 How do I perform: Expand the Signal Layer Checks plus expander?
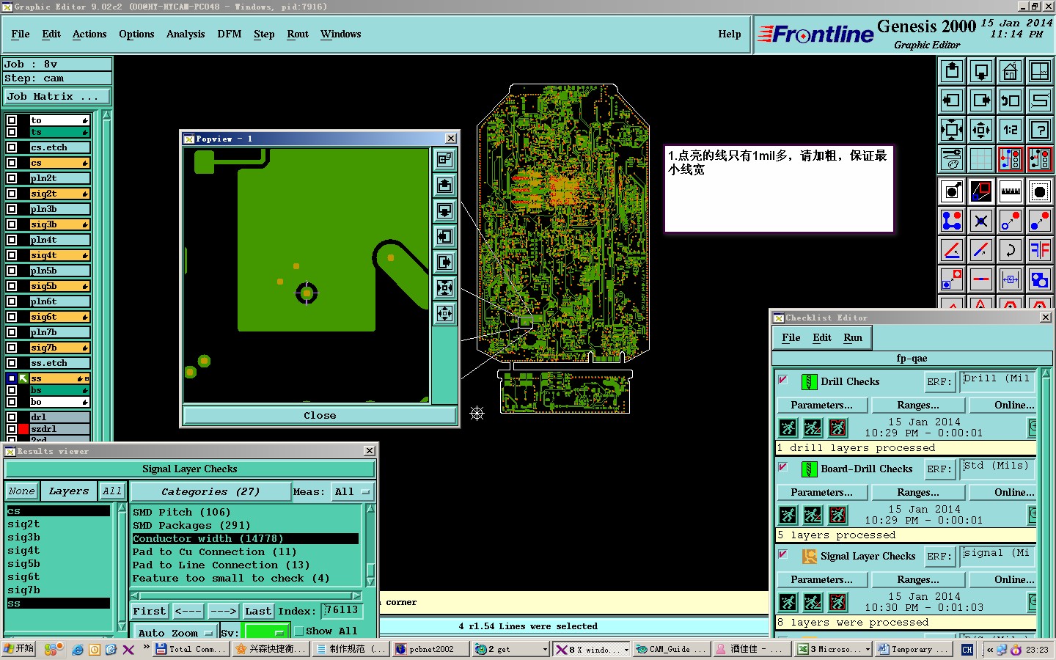[x=1033, y=601]
